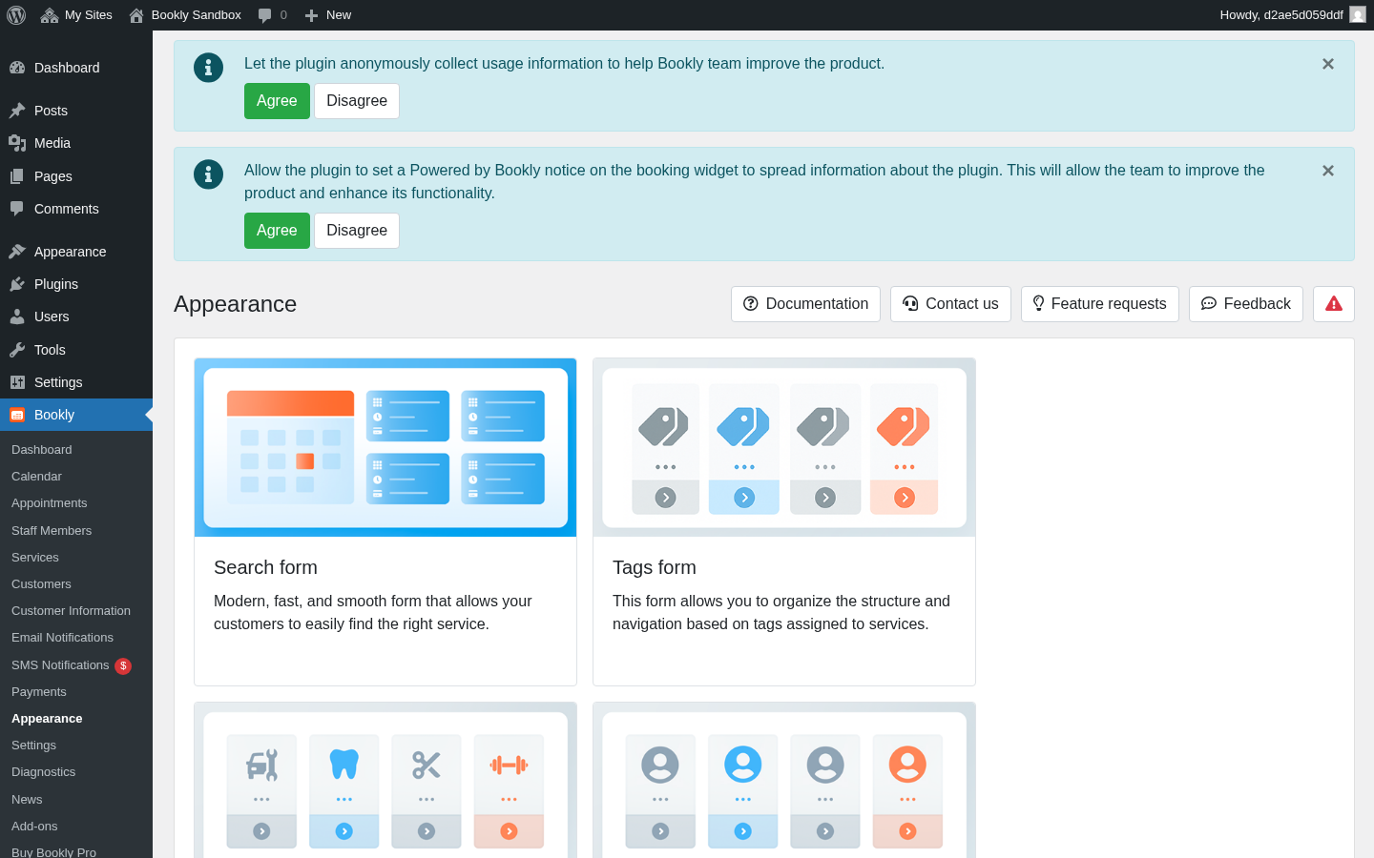Click the Howdy user account menu
This screenshot has width=1374, height=858.
pyautogui.click(x=1292, y=15)
